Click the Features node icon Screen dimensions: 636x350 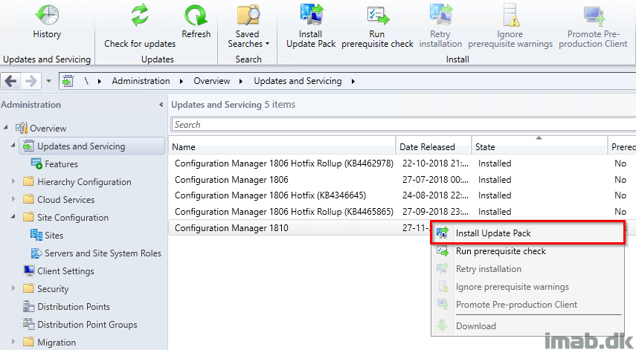36,163
